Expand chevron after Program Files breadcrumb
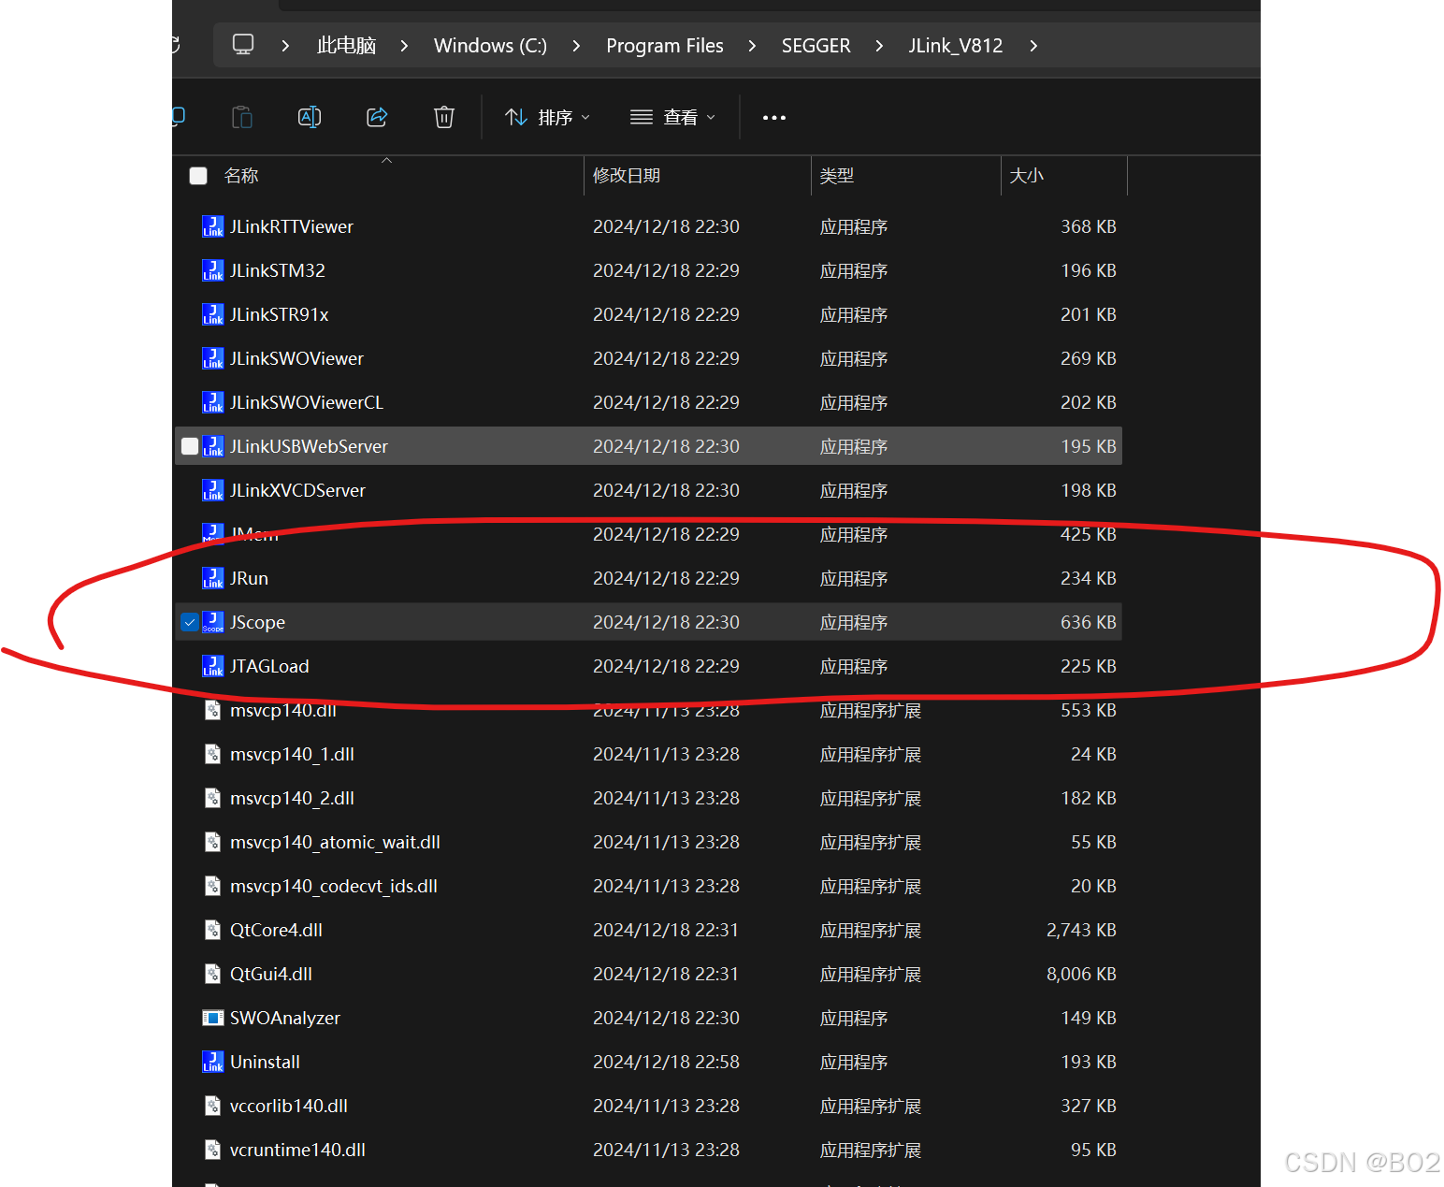Image resolution: width=1444 pixels, height=1187 pixels. pyautogui.click(x=752, y=46)
